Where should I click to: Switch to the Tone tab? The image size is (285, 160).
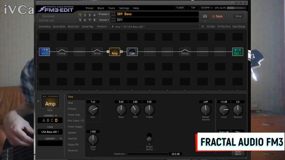coord(70,97)
